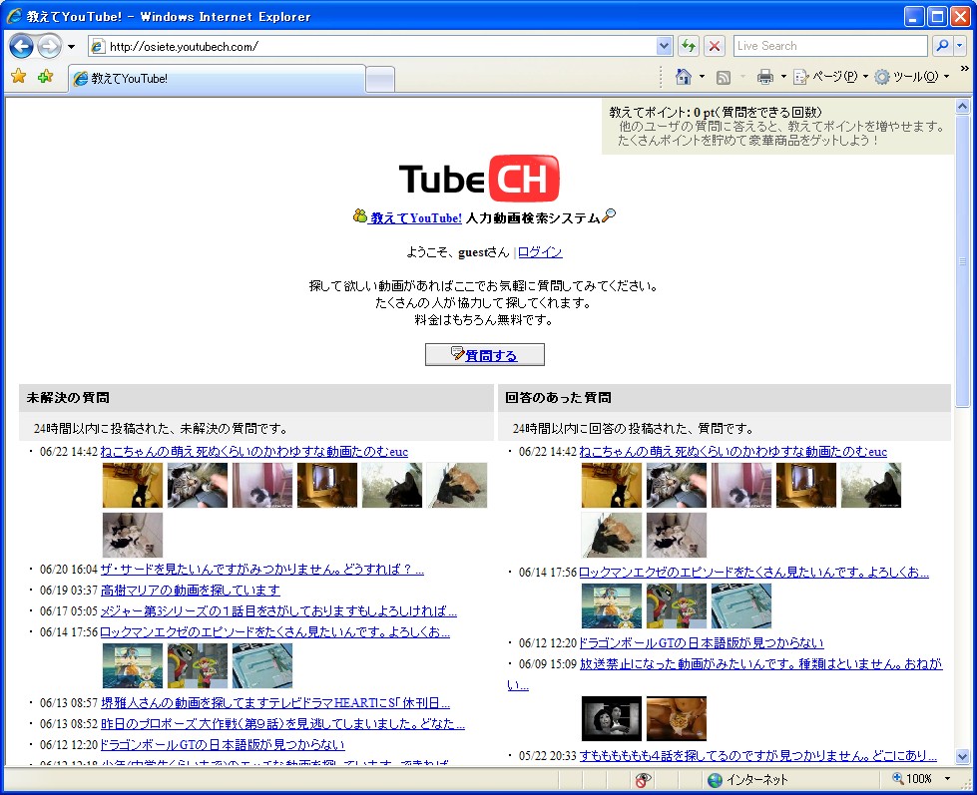
Task: Open the メジャー第3シリーズ question link
Action: (278, 610)
